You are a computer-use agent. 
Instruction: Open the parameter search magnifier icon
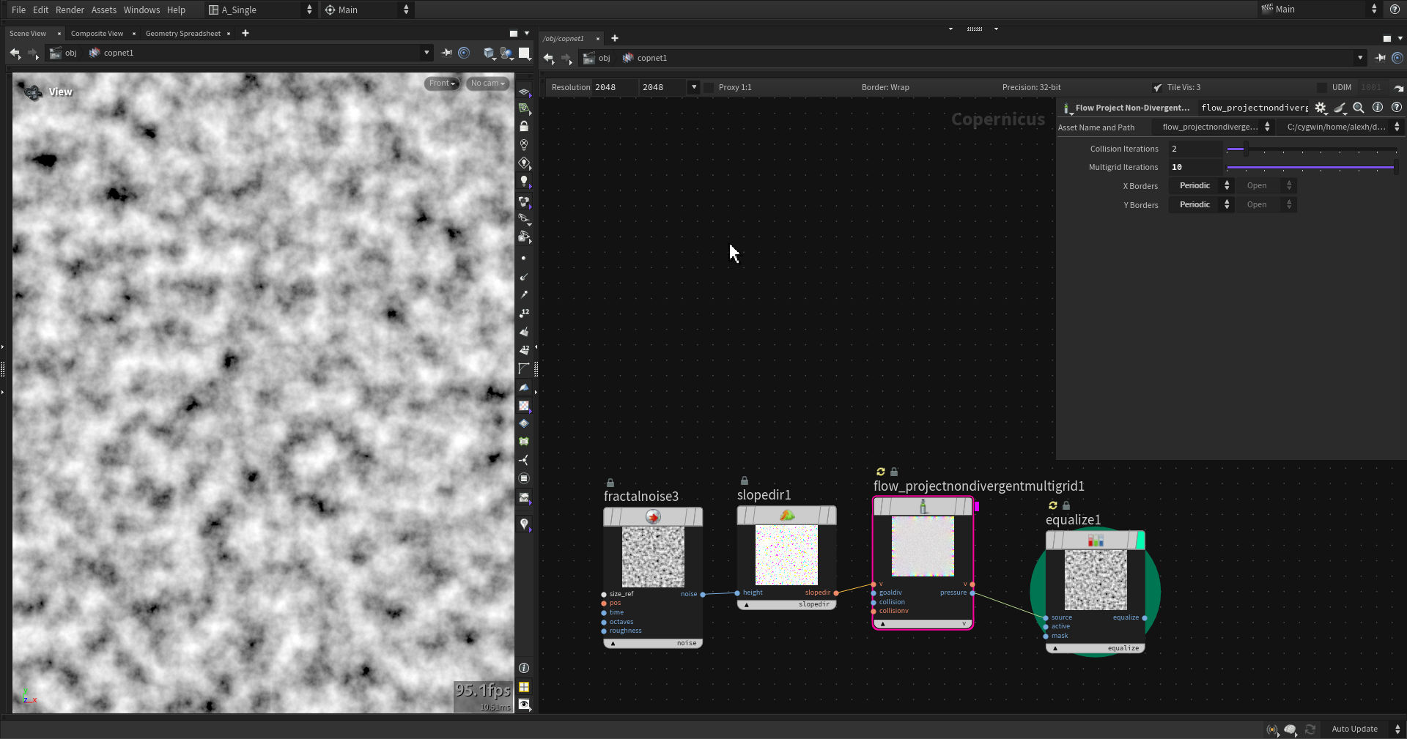[1358, 108]
